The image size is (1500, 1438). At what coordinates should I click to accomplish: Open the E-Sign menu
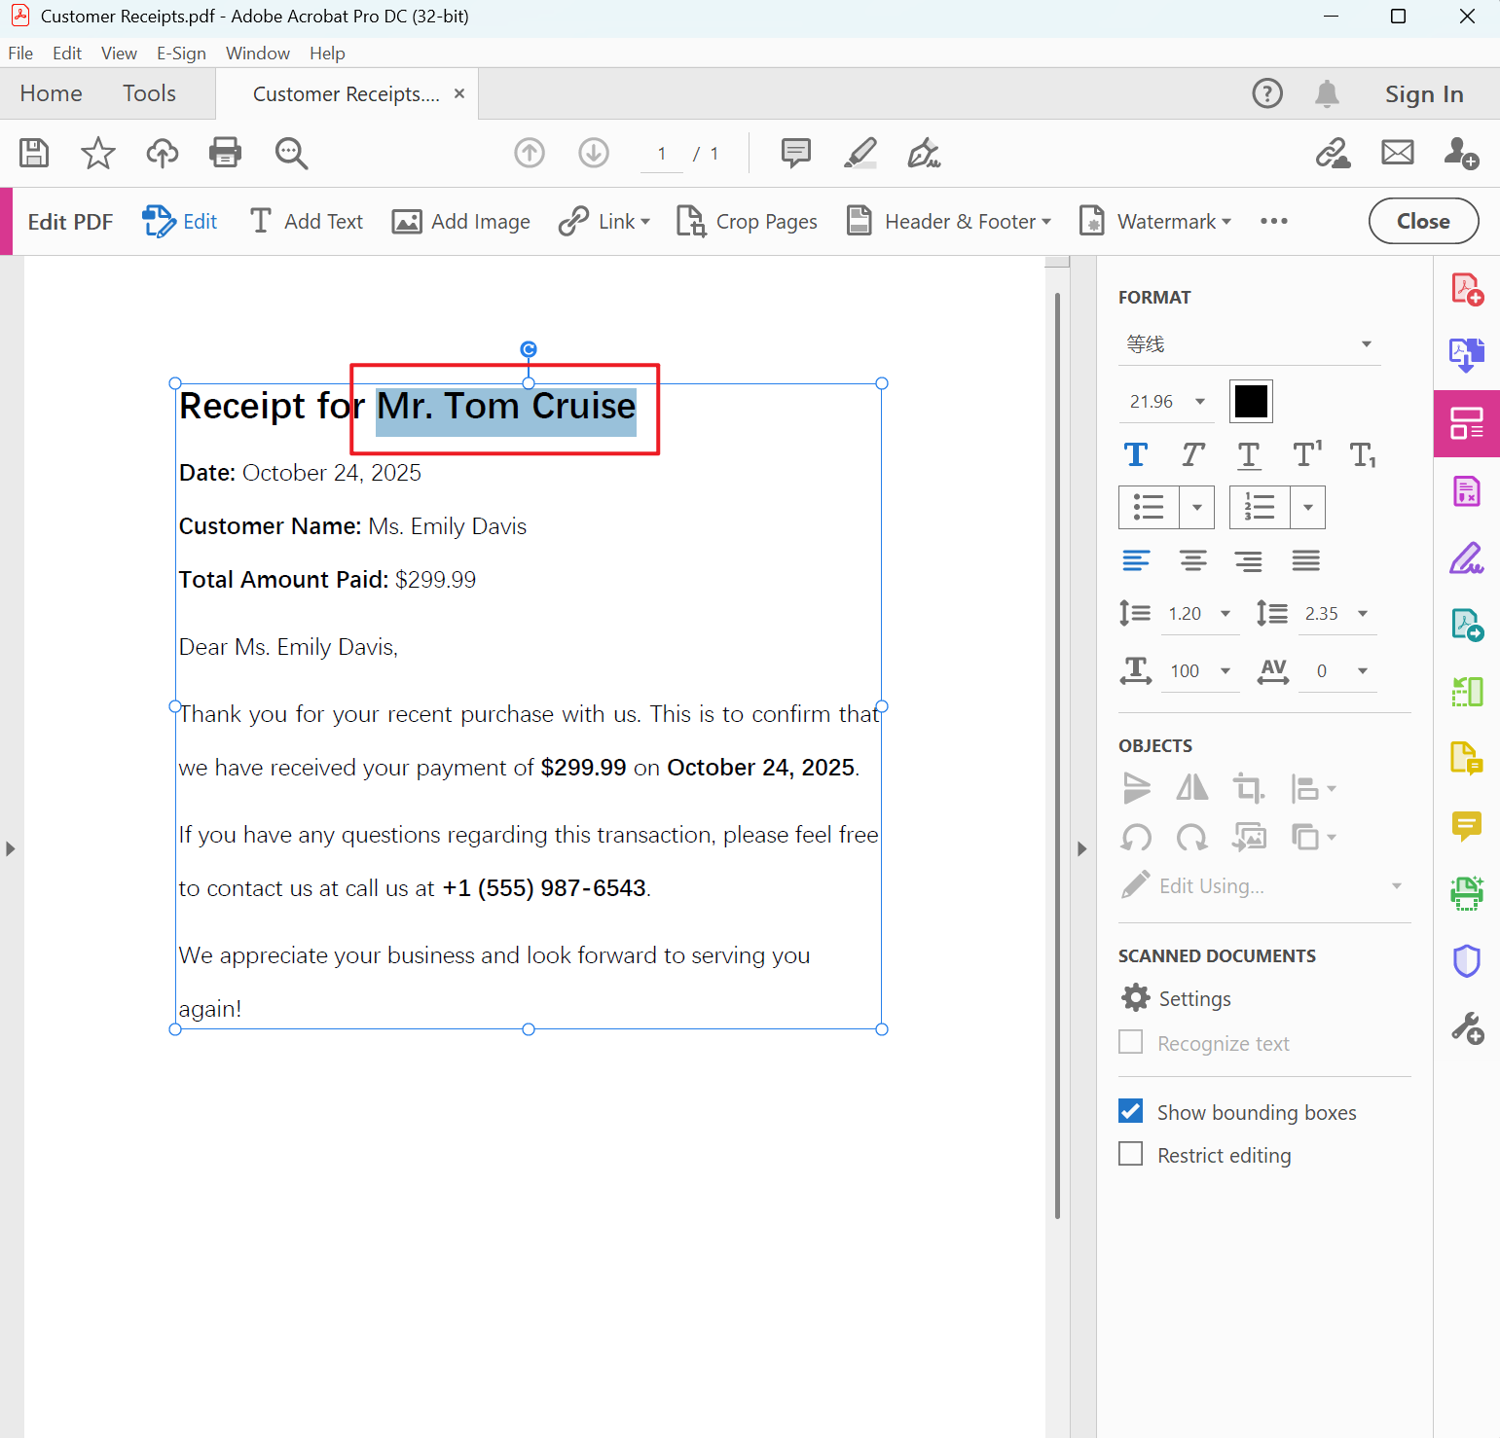point(181,54)
